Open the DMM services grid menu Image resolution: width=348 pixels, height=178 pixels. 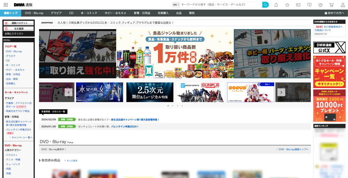click(6, 5)
